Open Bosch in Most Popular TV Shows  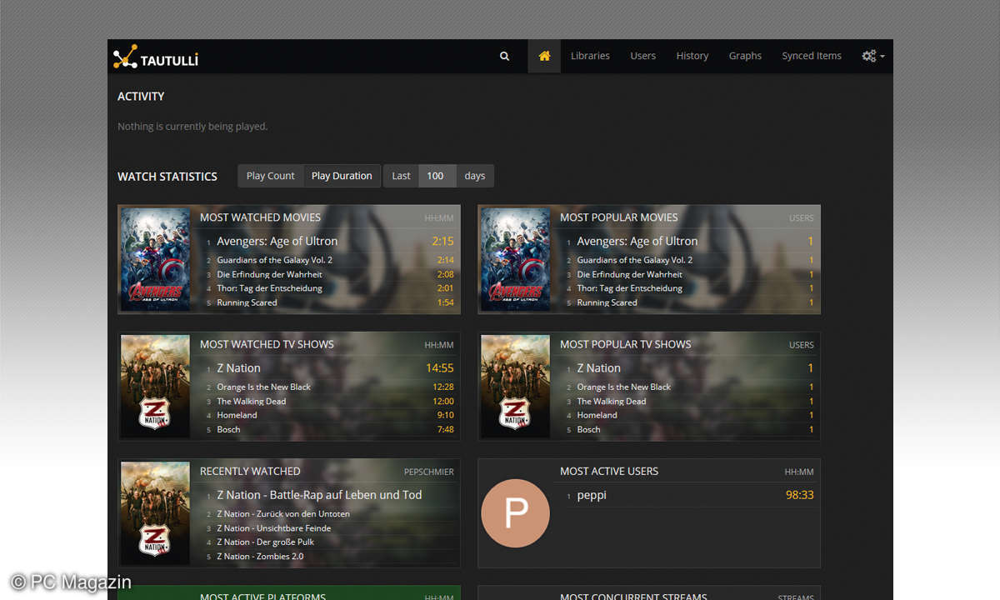(x=588, y=429)
